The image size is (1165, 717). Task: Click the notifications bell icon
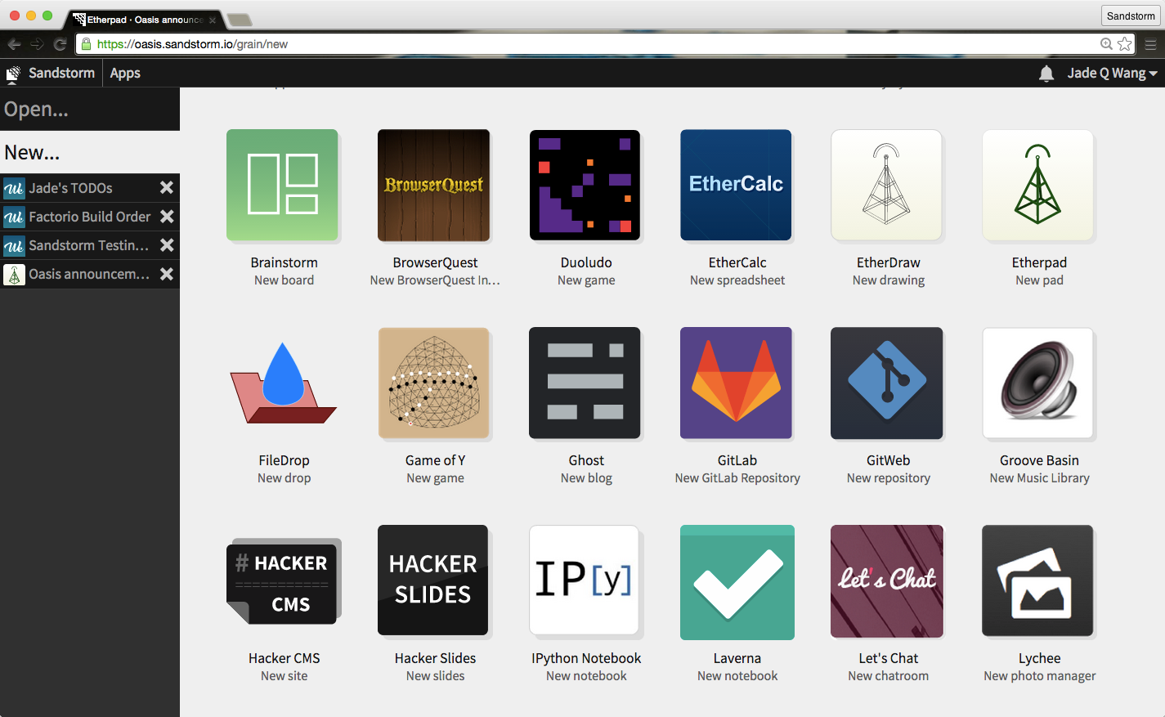(1046, 74)
